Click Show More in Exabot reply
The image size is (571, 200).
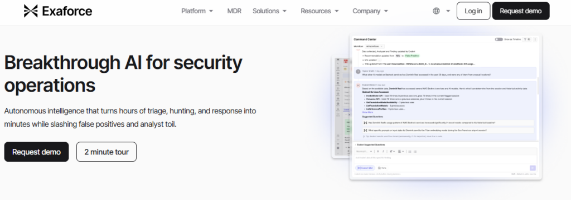pos(367,112)
